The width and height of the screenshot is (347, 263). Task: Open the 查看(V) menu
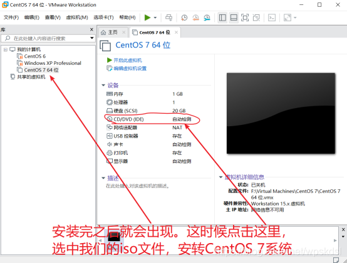(x=53, y=17)
